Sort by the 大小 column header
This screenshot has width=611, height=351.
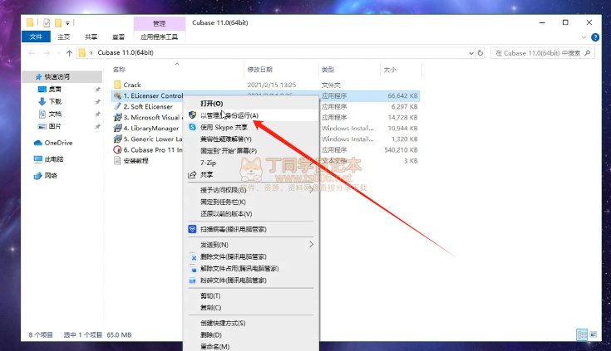(390, 69)
